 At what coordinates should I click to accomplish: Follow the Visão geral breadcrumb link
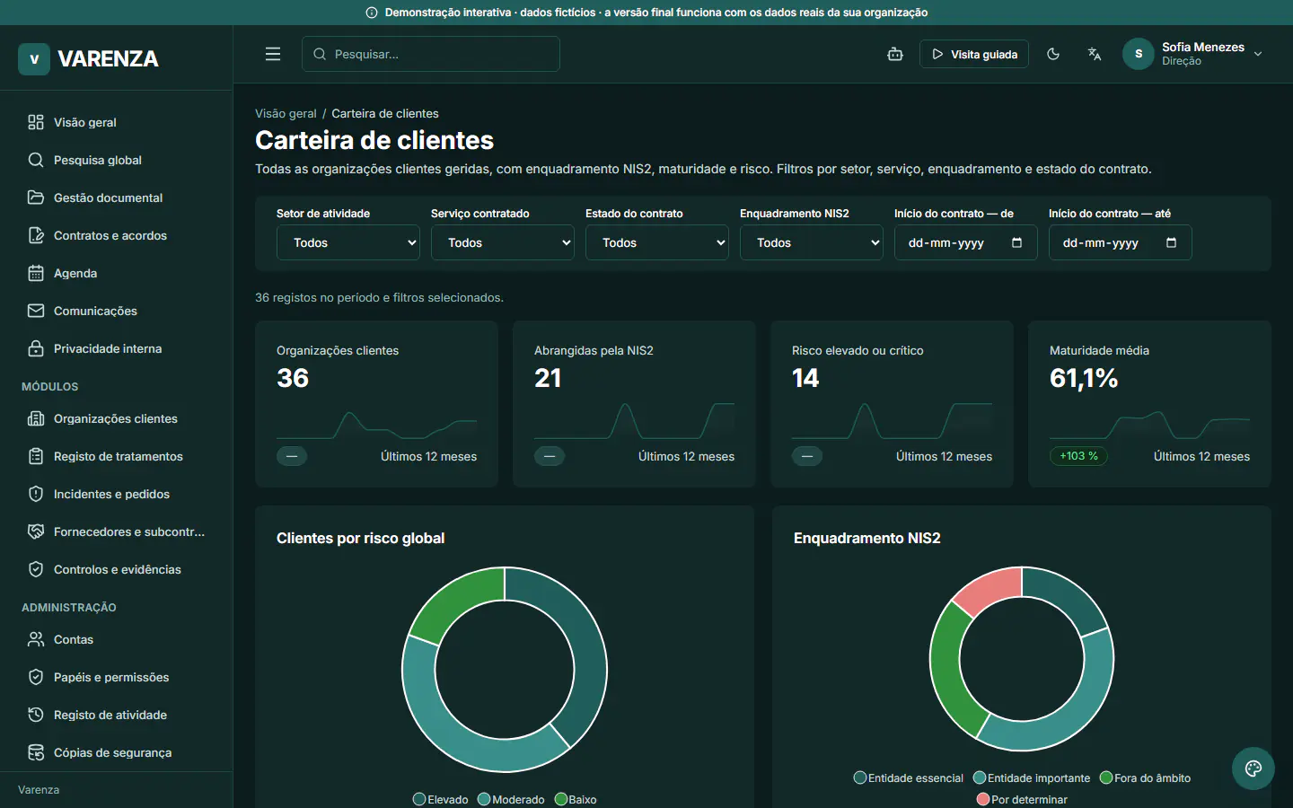(286, 113)
